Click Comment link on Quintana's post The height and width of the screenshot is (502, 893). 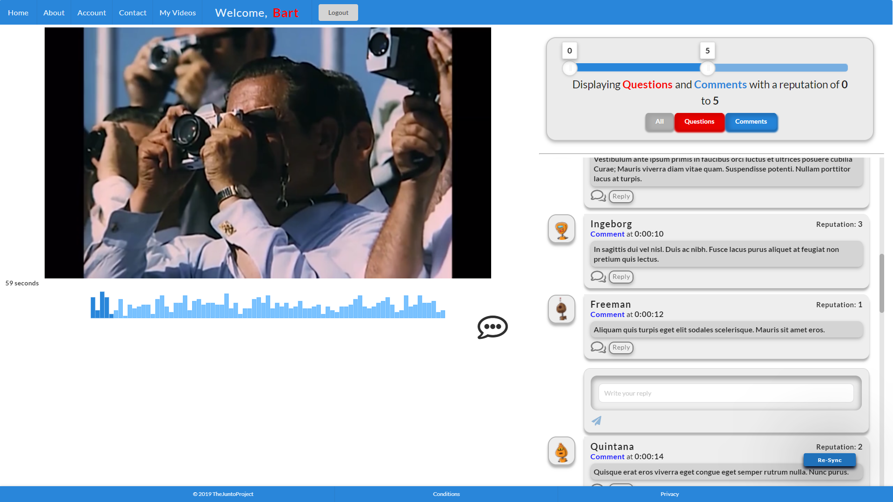[607, 457]
